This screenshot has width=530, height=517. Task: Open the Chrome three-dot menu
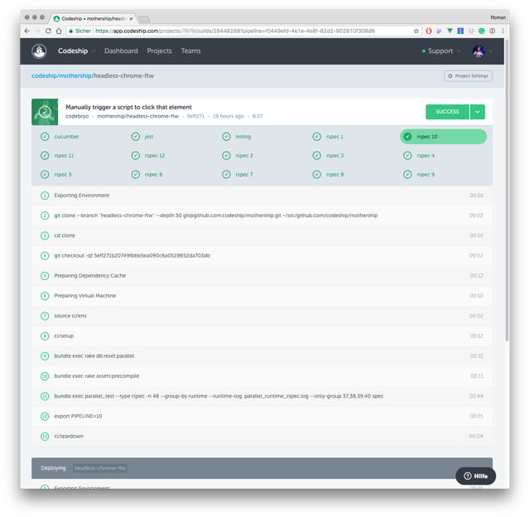(503, 31)
